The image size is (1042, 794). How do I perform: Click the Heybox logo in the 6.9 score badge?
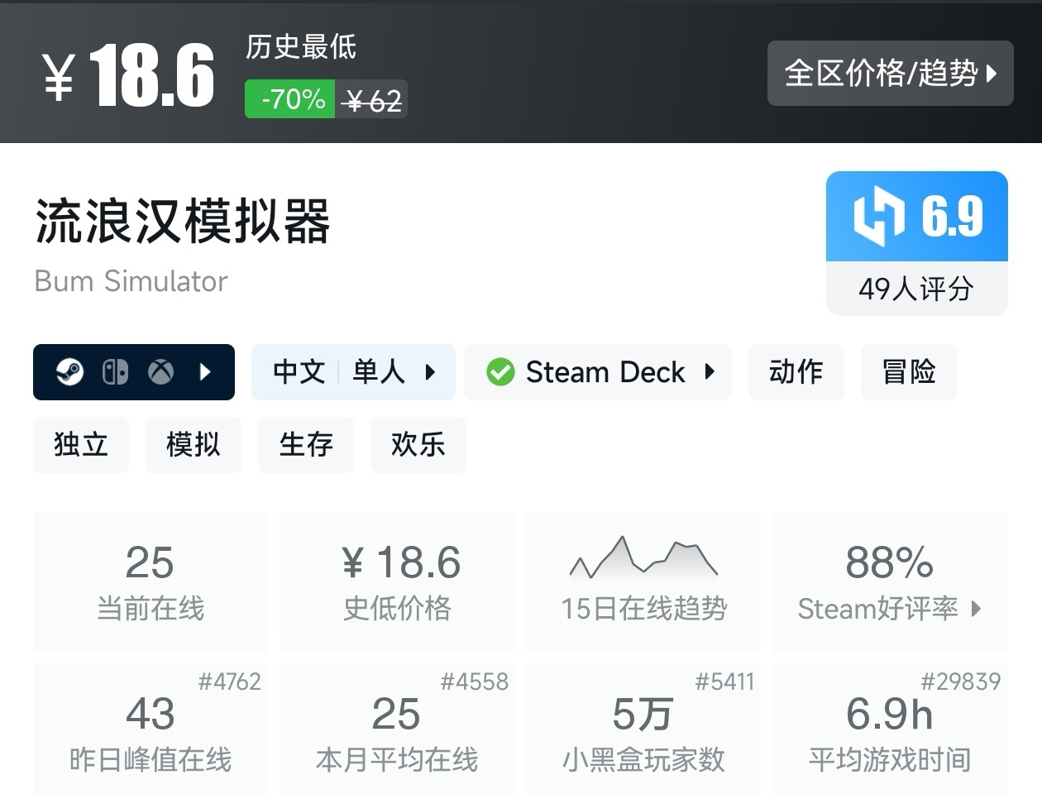click(x=879, y=216)
